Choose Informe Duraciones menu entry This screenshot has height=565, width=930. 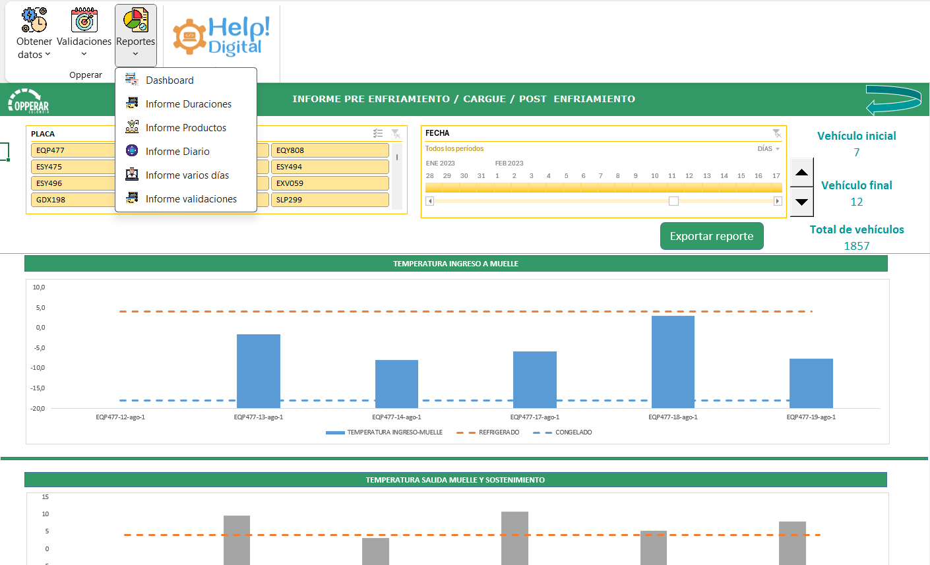(186, 104)
